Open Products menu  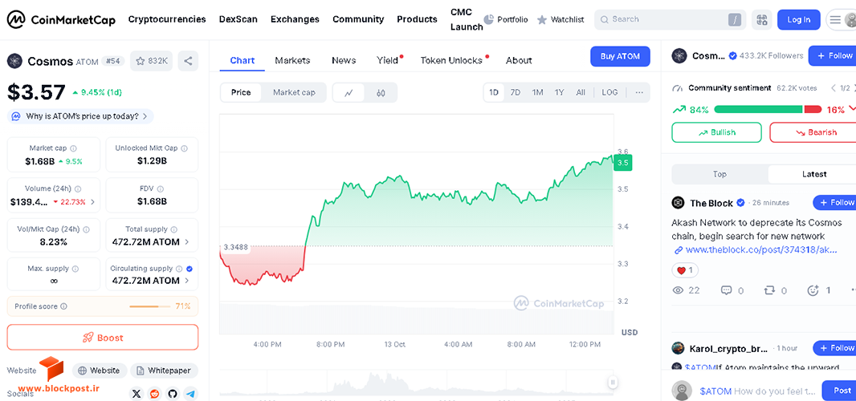coord(417,19)
